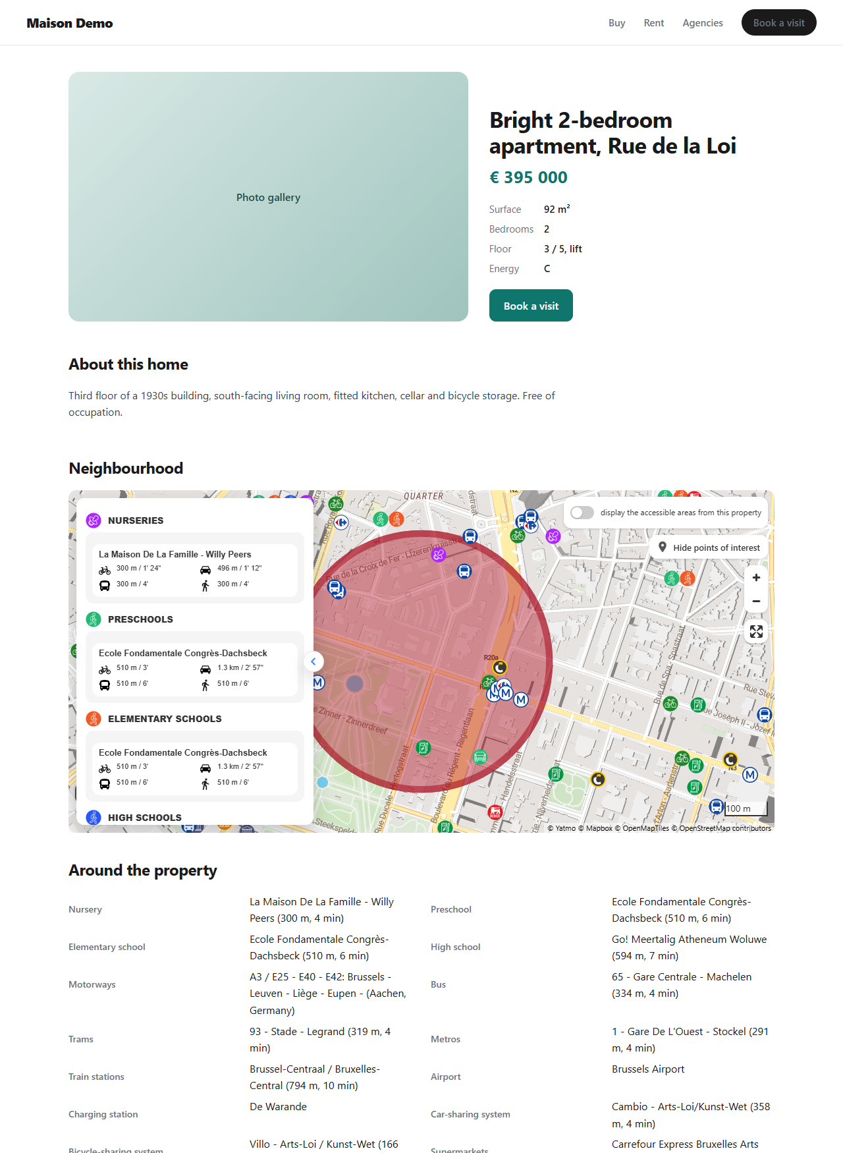Viewport: 843px width, 1153px height.
Task: Open the La Maison De La Famille nursery card
Action: click(x=195, y=570)
